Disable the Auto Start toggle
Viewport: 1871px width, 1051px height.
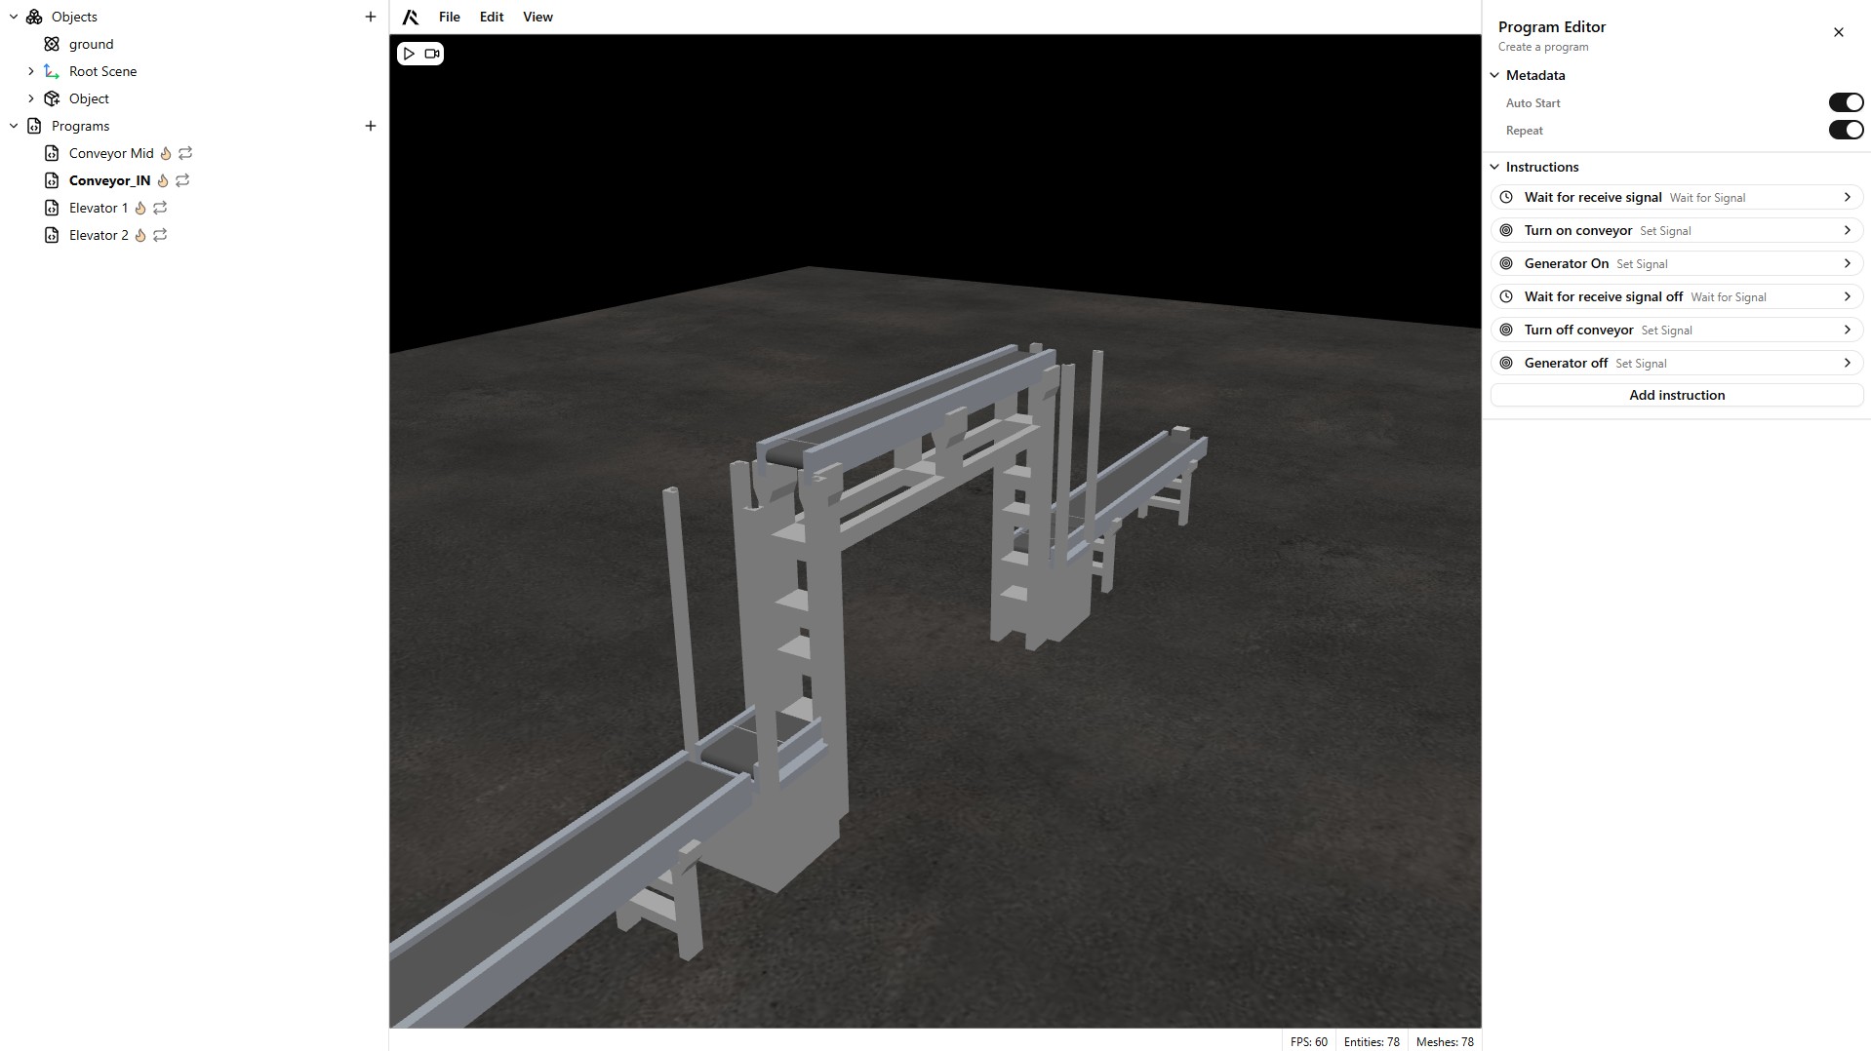(1845, 102)
